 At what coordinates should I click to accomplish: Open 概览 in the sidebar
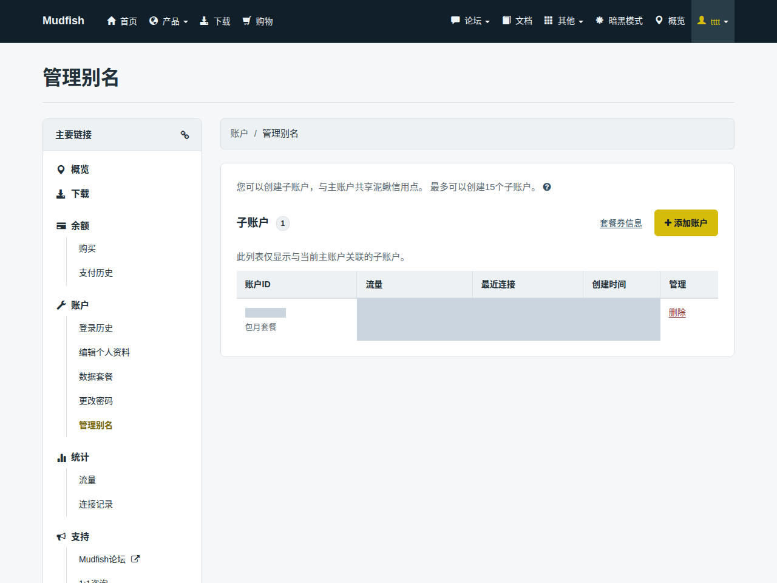pyautogui.click(x=73, y=169)
